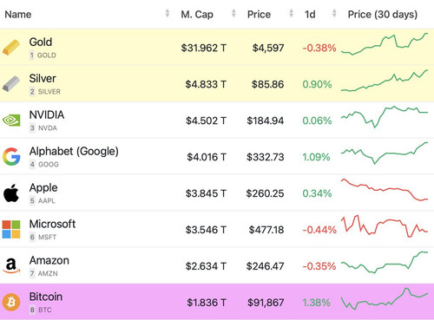Select market cap $3.546 T
Viewport: 434px width, 320px height.
[206, 230]
